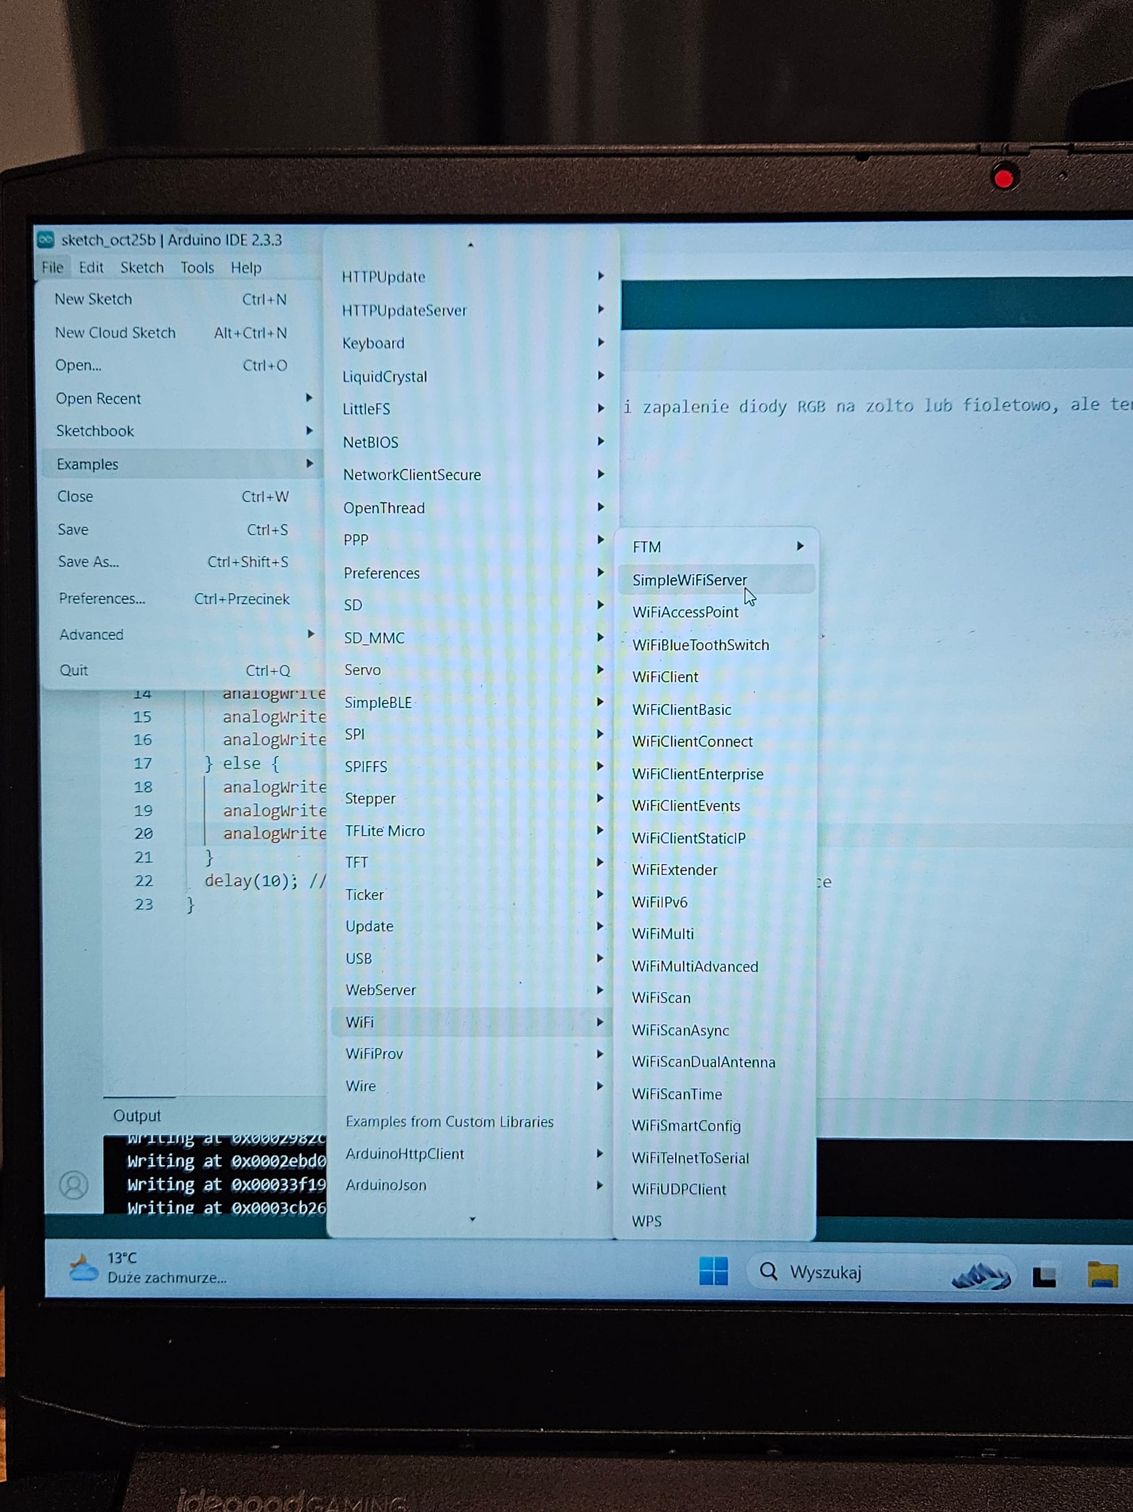Expand the WebServer examples
Screen dimensions: 1133x1512
pos(471,990)
